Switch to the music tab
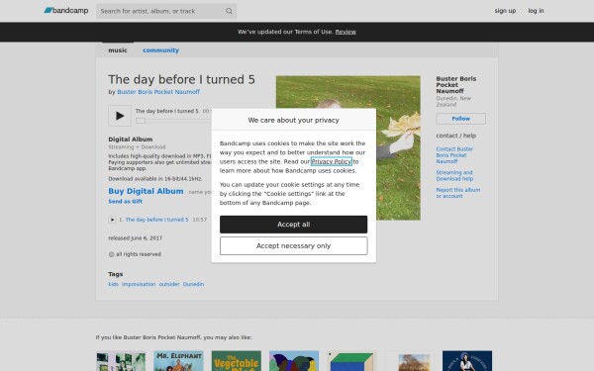This screenshot has width=594, height=371. pos(118,50)
